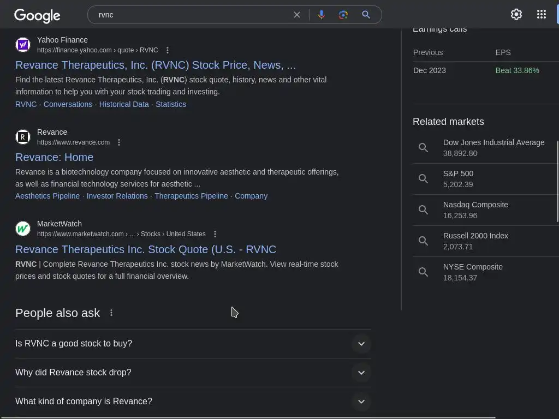
Task: Expand "Why did Revance stock drop?" question
Action: (193, 372)
